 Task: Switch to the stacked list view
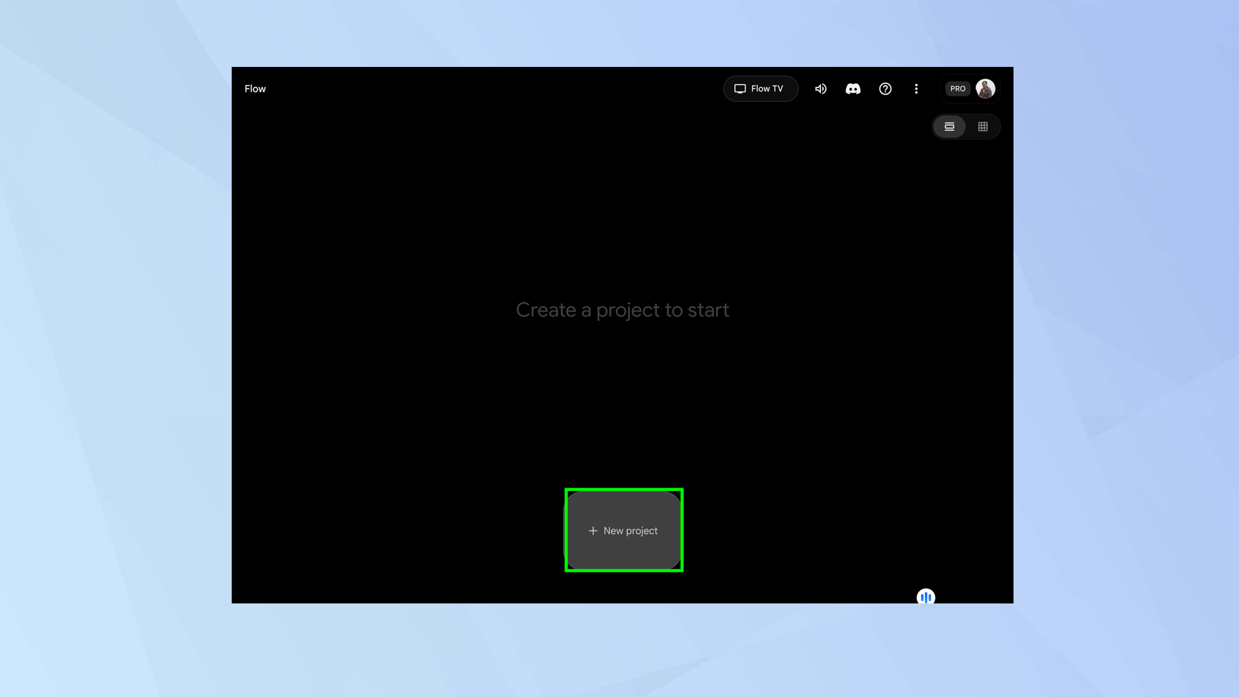click(949, 126)
